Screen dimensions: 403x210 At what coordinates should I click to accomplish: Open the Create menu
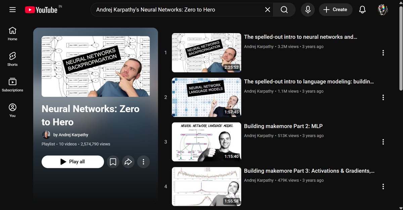(x=335, y=10)
